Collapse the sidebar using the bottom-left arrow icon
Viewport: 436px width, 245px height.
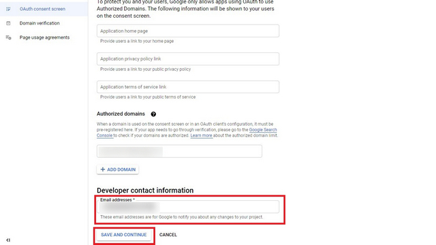coord(8,240)
